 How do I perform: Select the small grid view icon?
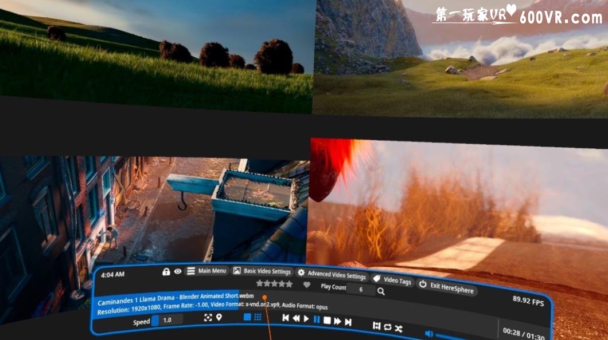258,318
